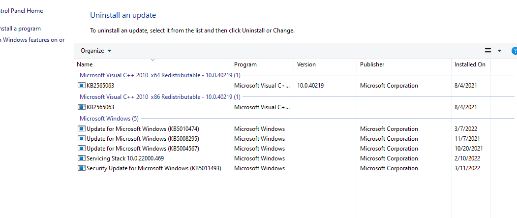The width and height of the screenshot is (517, 218).
Task: Collapse the Visual C++ 2010 x64 Redistributable group
Action: tap(160, 75)
